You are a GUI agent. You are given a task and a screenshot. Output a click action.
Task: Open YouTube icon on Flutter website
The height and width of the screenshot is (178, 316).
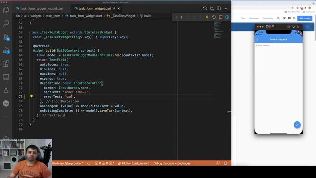coord(289,18)
